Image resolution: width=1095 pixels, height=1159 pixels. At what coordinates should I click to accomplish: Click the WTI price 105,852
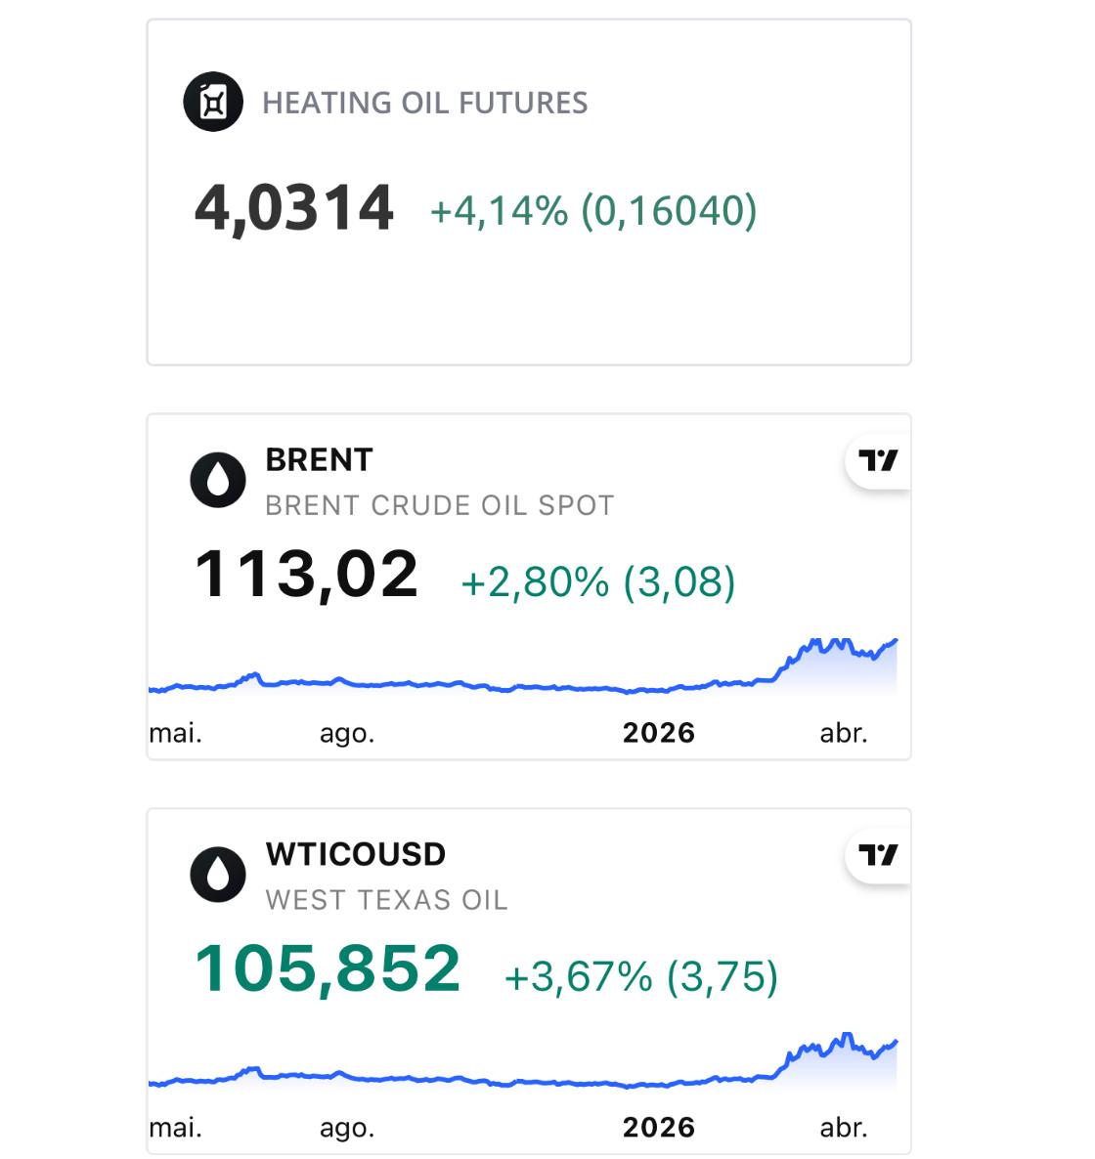click(328, 968)
